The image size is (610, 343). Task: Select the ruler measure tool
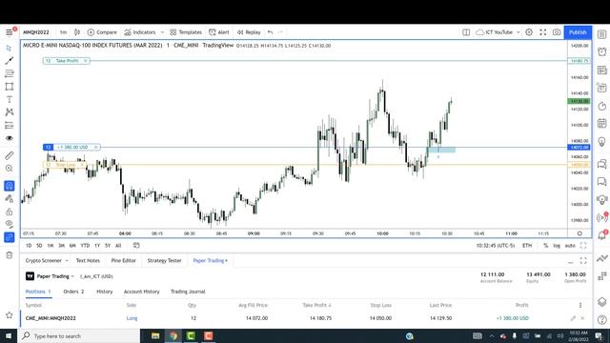(9, 155)
